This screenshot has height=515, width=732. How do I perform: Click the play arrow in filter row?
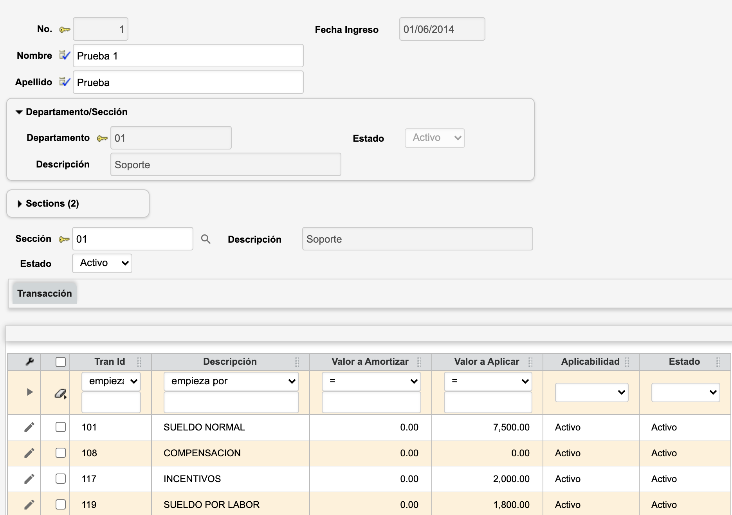(x=29, y=392)
